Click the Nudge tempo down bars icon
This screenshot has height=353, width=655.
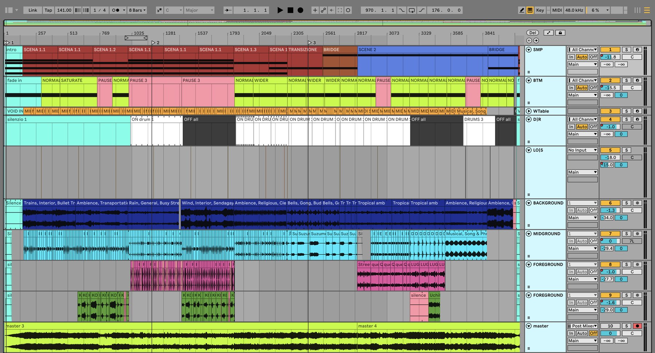[78, 10]
